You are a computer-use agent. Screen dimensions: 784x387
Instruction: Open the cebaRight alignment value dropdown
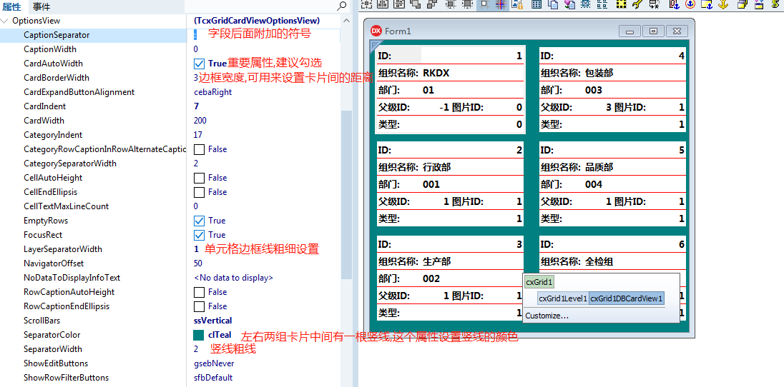213,92
